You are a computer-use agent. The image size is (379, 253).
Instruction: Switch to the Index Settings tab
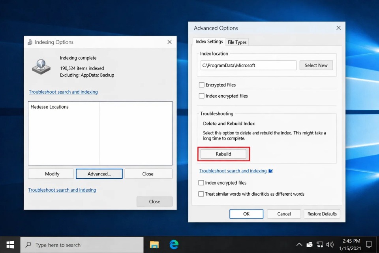point(208,41)
